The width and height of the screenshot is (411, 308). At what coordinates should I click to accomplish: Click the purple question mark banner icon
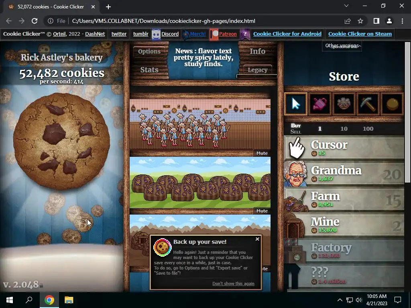click(245, 34)
